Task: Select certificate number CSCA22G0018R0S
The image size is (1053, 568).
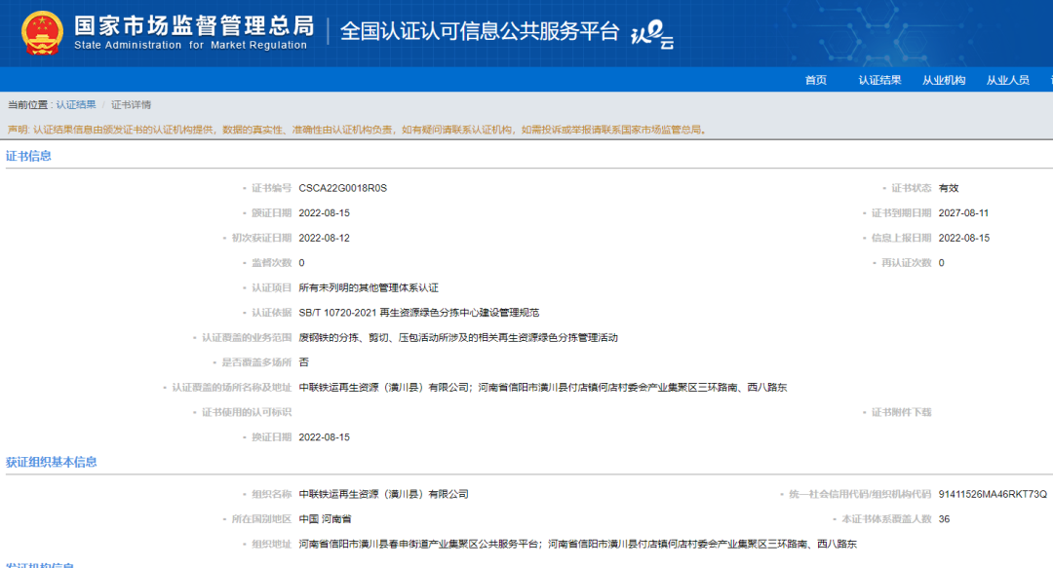Action: click(343, 188)
